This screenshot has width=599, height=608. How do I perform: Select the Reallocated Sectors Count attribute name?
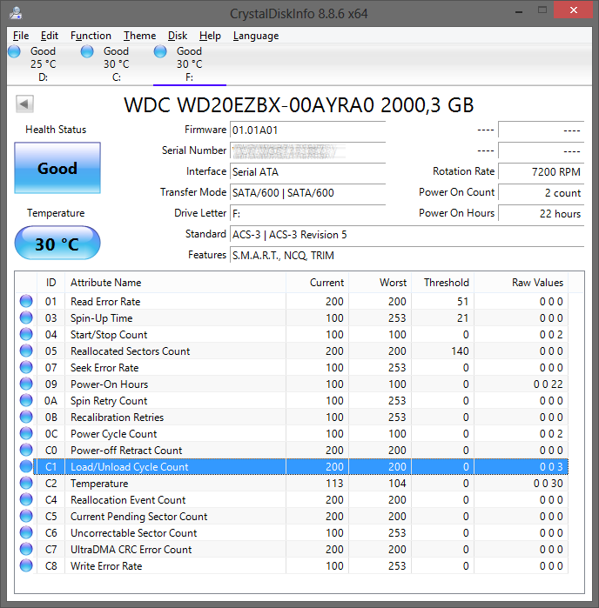(130, 351)
